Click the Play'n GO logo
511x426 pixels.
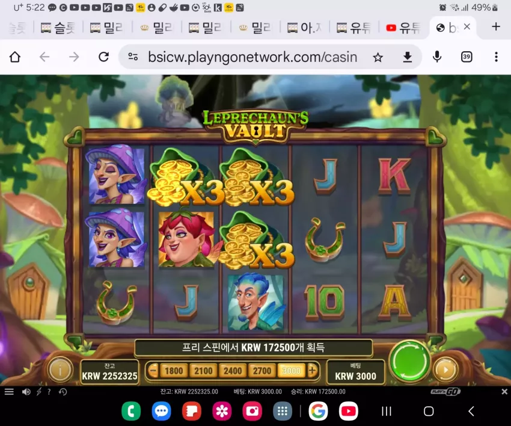(x=445, y=392)
